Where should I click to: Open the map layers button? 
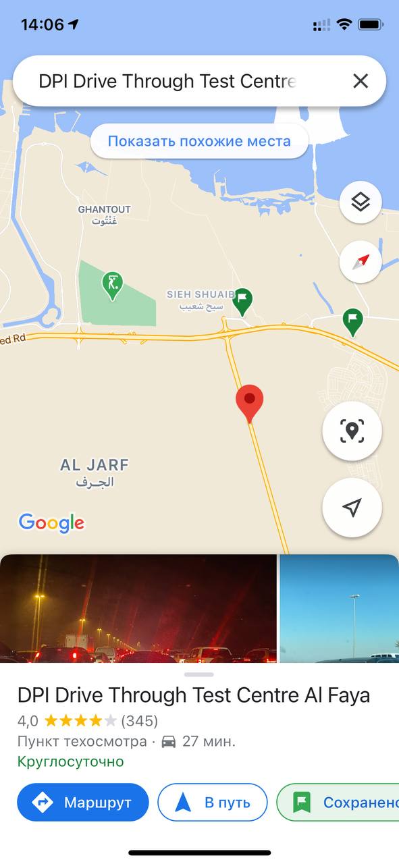coord(361,202)
